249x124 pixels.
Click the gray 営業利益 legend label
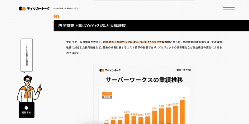point(107,97)
